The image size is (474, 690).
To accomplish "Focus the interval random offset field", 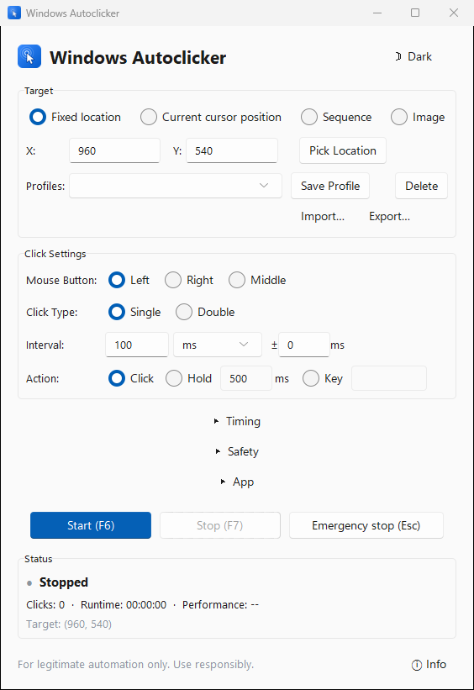I will (304, 345).
